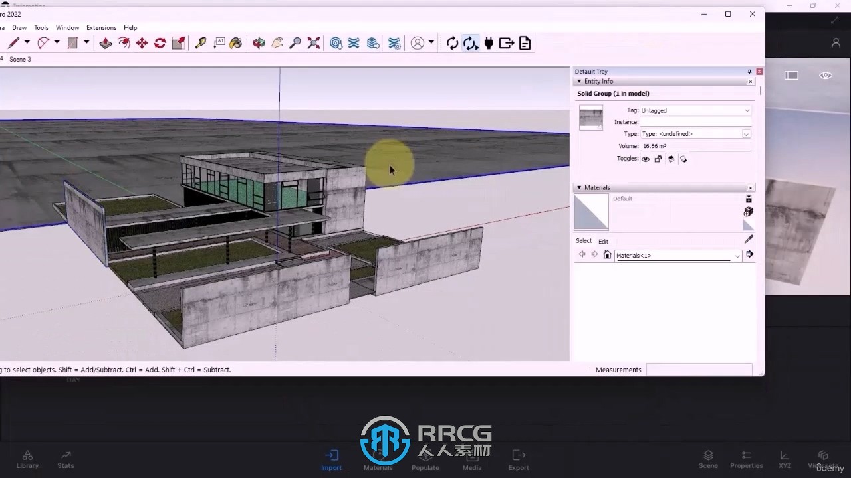Open the Line tool variants dropdown
Viewport: 851px width, 478px height.
27,42
